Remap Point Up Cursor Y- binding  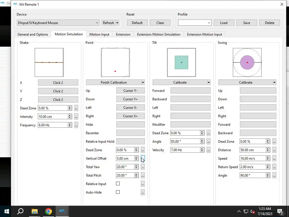(130, 91)
